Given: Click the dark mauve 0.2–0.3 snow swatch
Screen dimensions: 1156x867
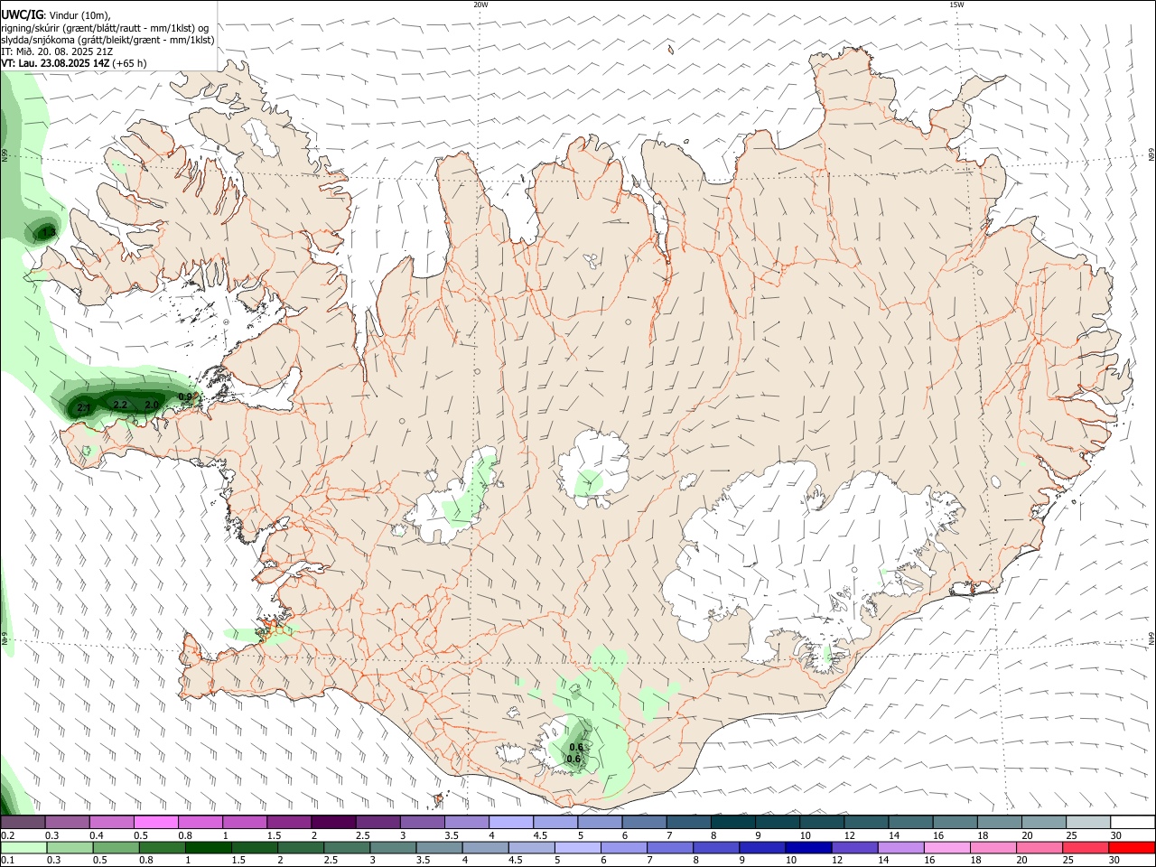Looking at the screenshot, I should pos(23,822).
